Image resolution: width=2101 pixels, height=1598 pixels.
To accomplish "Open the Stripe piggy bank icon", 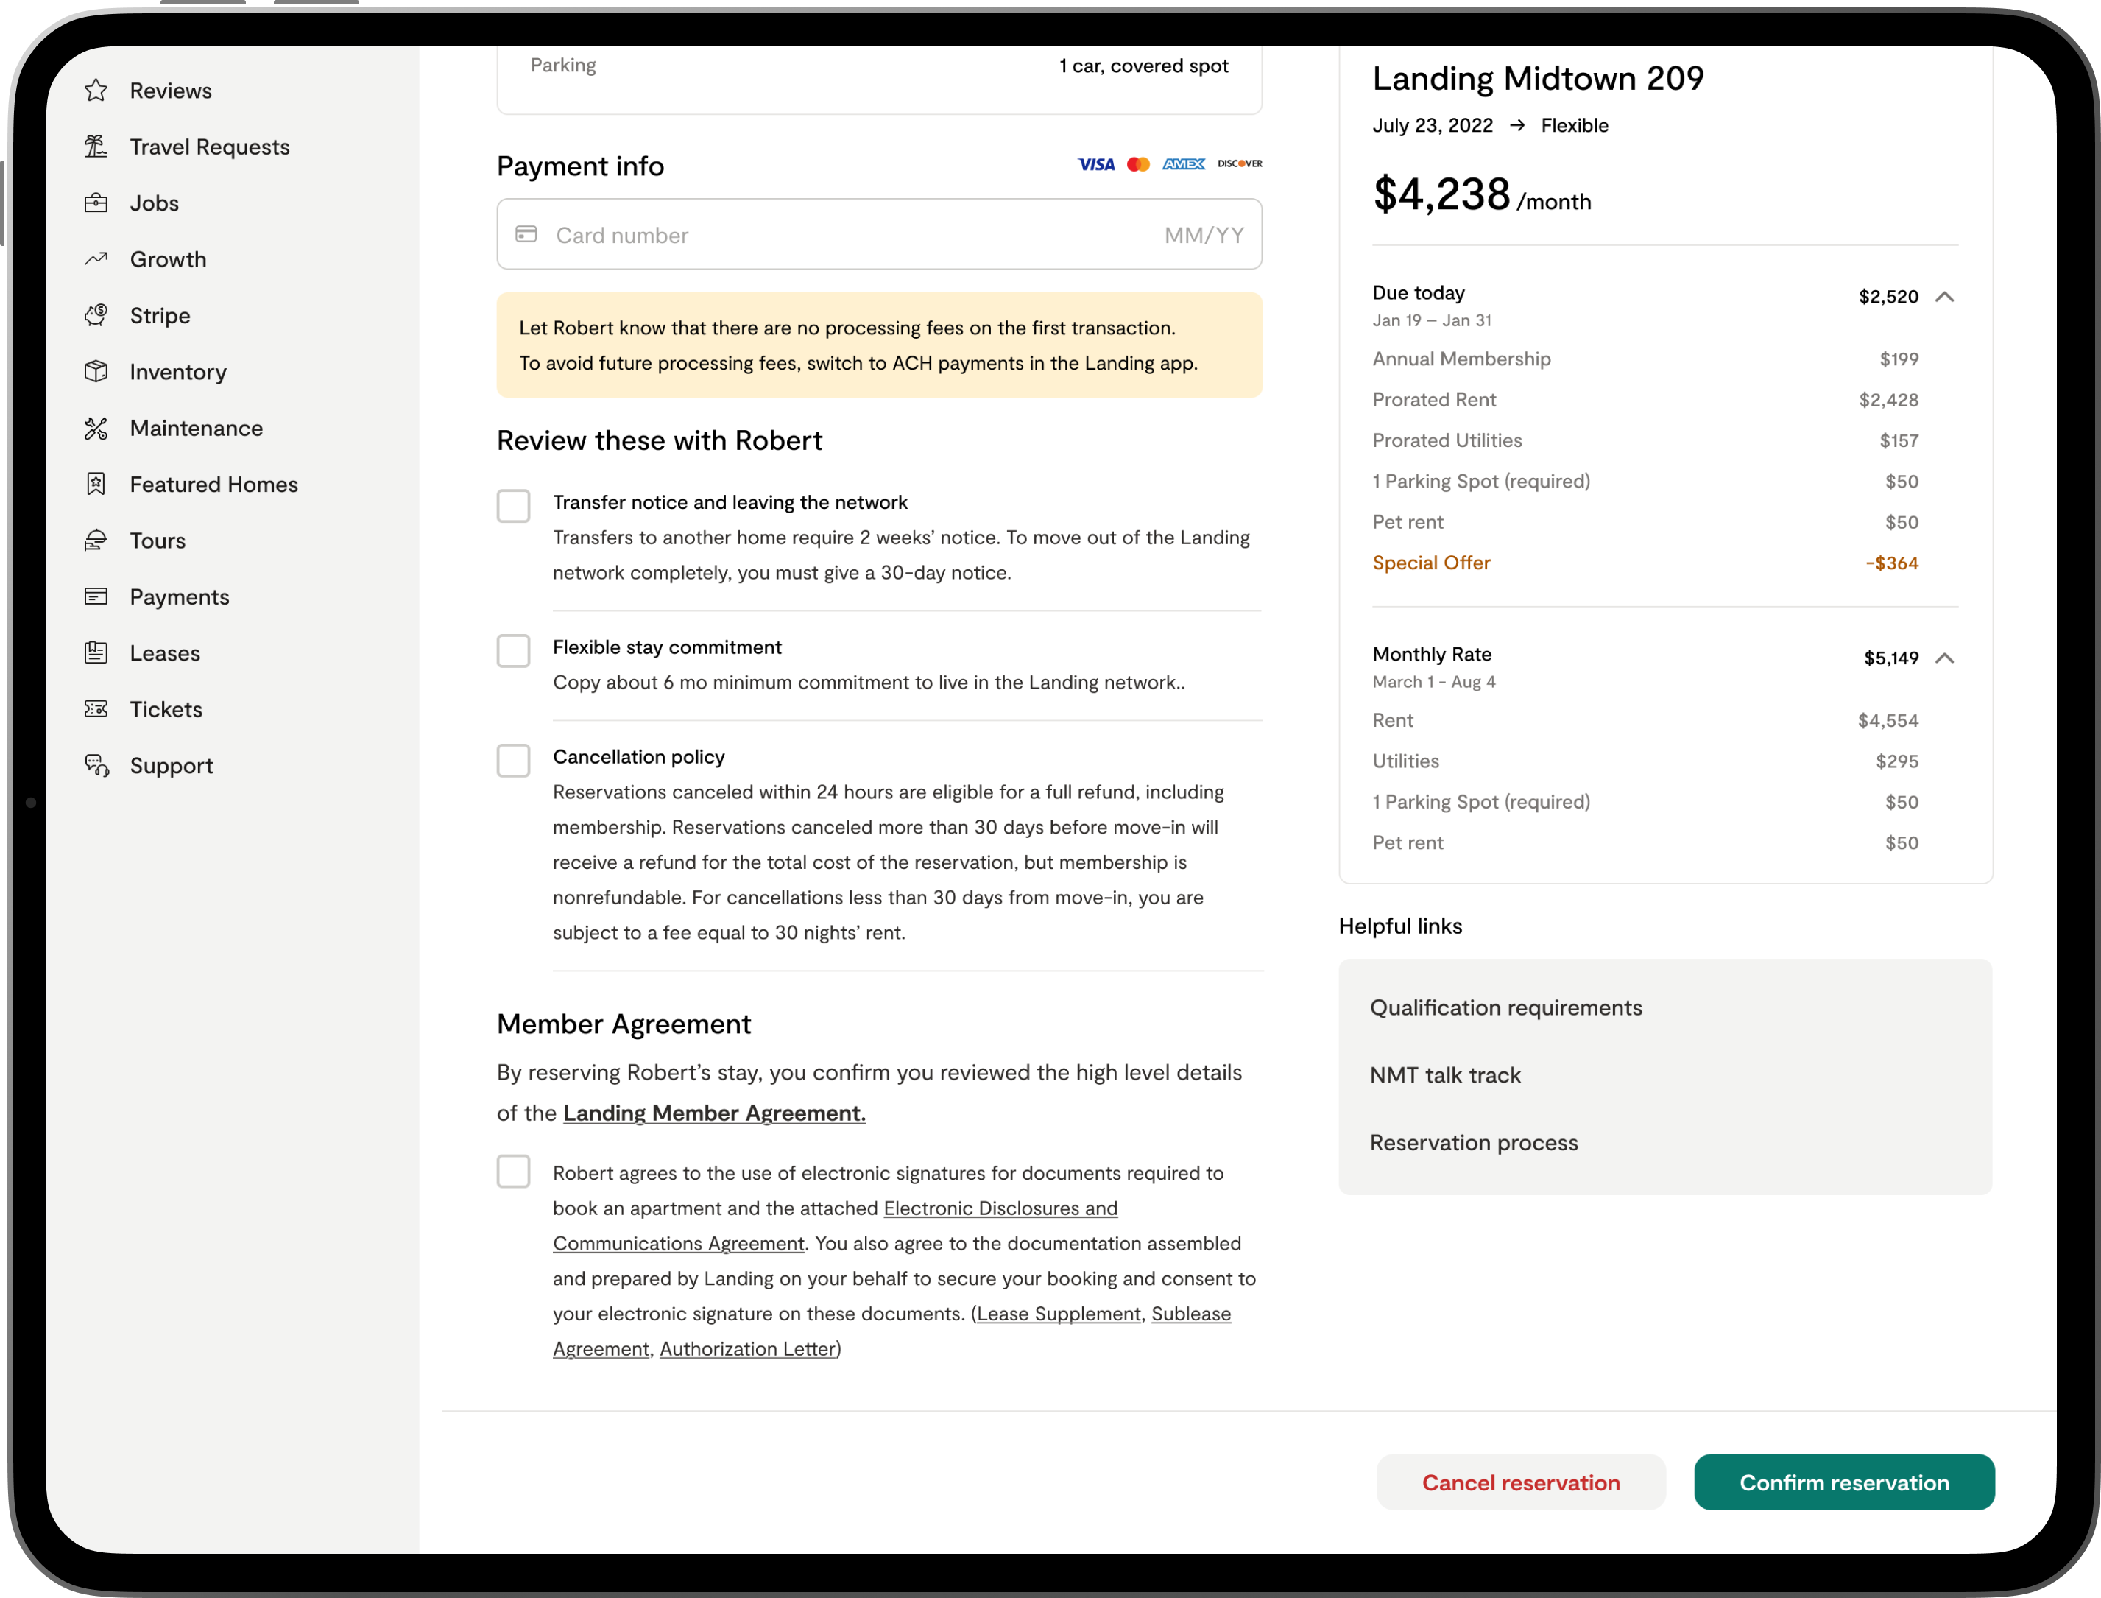I will click(x=96, y=315).
